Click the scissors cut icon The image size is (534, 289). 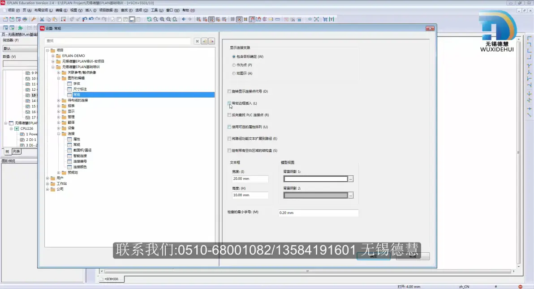point(42,19)
